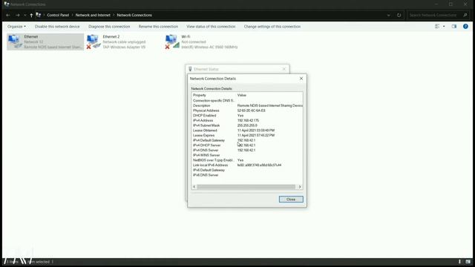Select the Lease Obtained row

point(247,131)
